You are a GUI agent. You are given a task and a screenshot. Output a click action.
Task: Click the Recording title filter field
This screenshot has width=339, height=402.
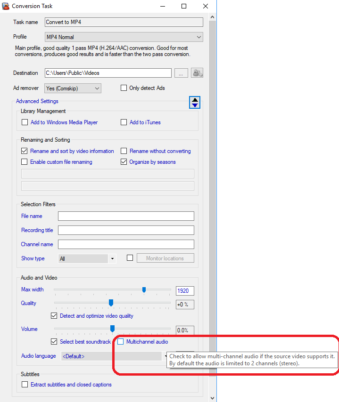pyautogui.click(x=126, y=230)
